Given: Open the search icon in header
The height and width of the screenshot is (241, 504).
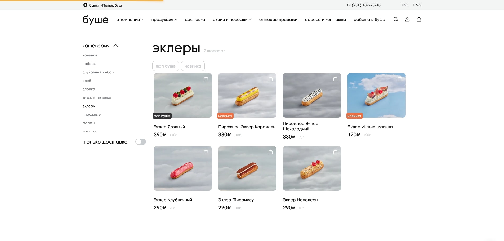Looking at the screenshot, I should pyautogui.click(x=396, y=19).
